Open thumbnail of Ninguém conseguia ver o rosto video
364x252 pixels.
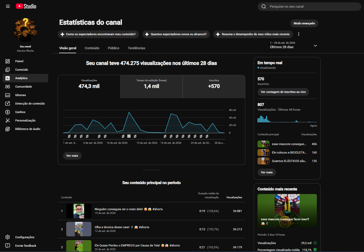[x=79, y=211]
